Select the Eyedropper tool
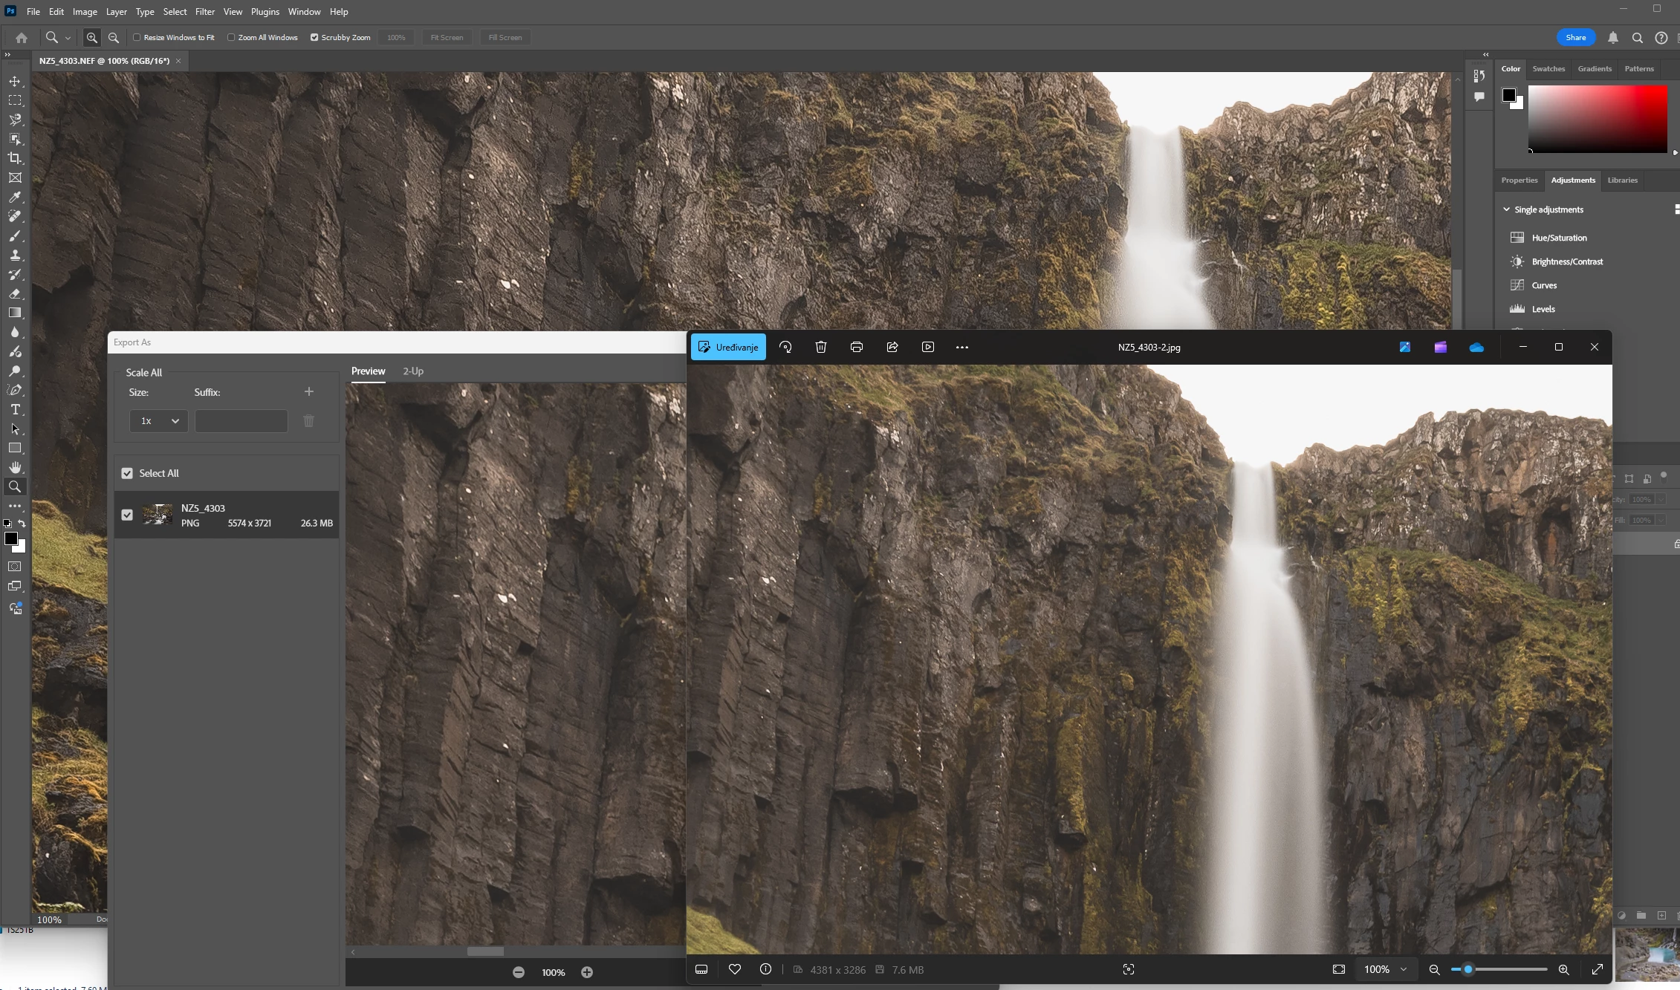Image resolution: width=1680 pixels, height=990 pixels. tap(15, 198)
